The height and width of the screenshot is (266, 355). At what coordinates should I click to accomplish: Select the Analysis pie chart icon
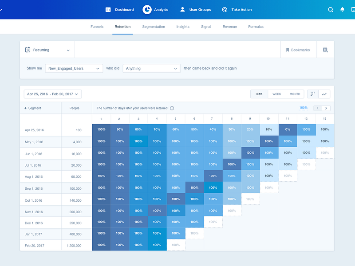[x=146, y=9]
